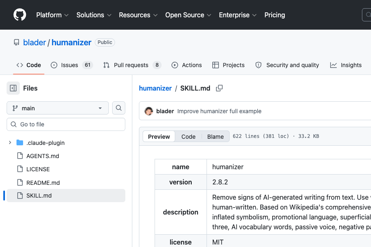Expand the .claude-plugin folder chevron
The image size is (371, 247).
click(10, 142)
